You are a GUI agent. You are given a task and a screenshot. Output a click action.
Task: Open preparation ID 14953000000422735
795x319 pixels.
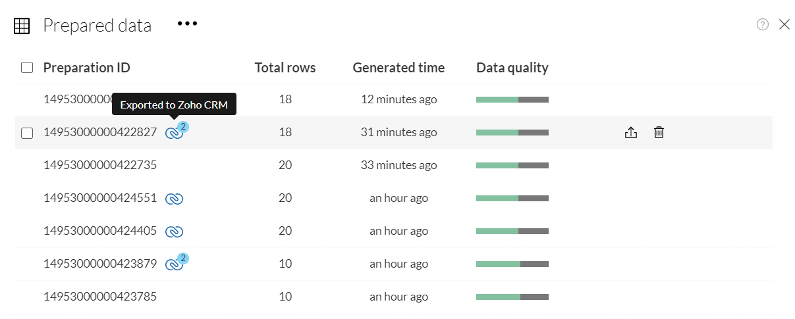coord(100,165)
